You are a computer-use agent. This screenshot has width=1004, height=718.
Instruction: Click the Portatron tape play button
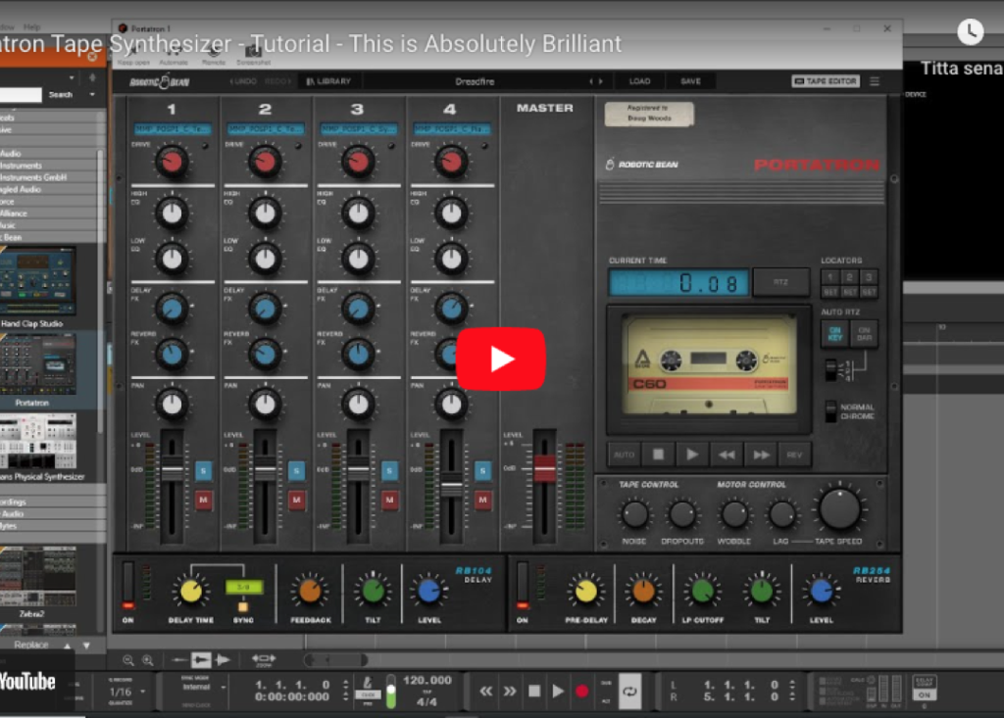pyautogui.click(x=692, y=455)
